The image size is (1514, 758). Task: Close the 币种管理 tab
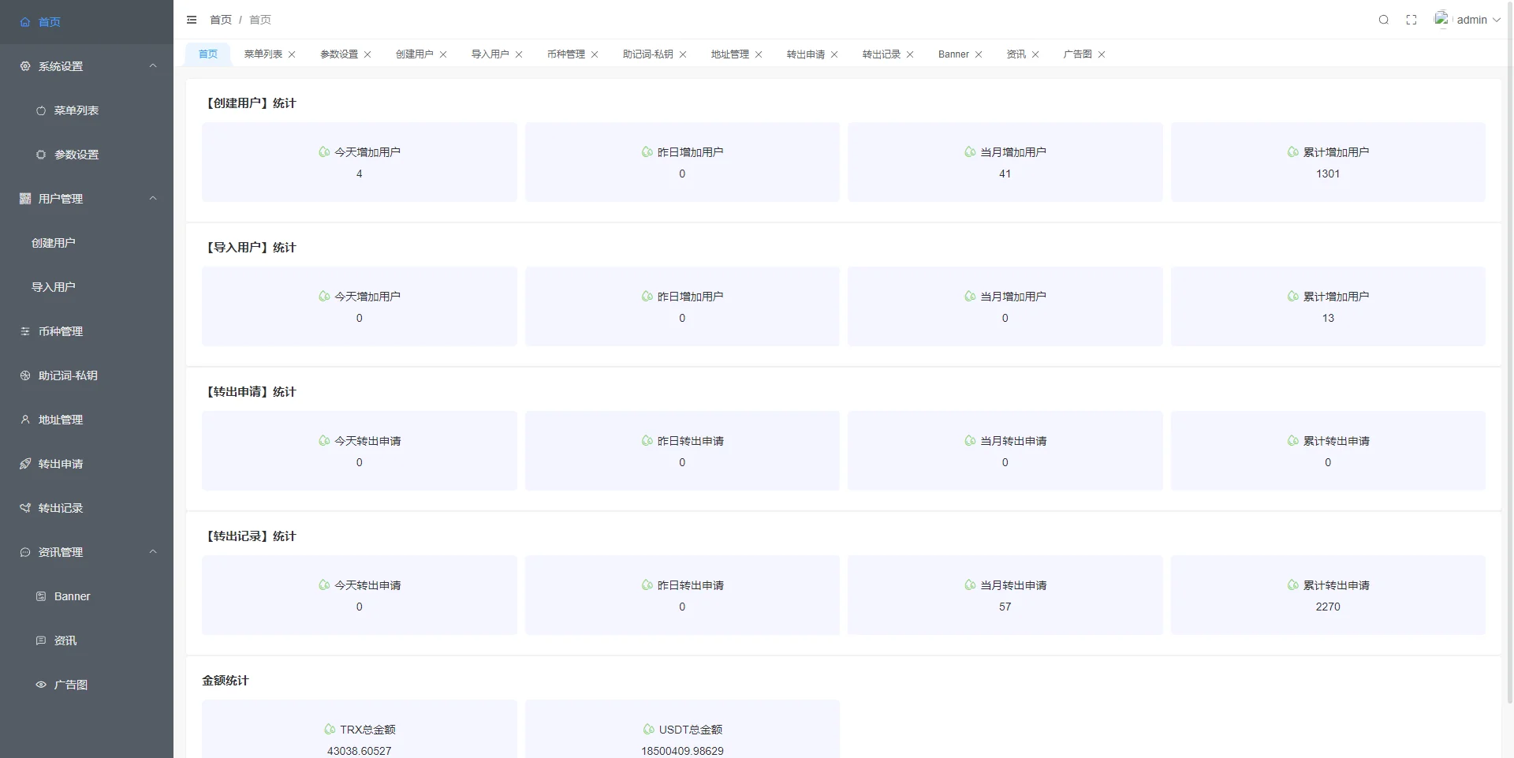click(595, 54)
